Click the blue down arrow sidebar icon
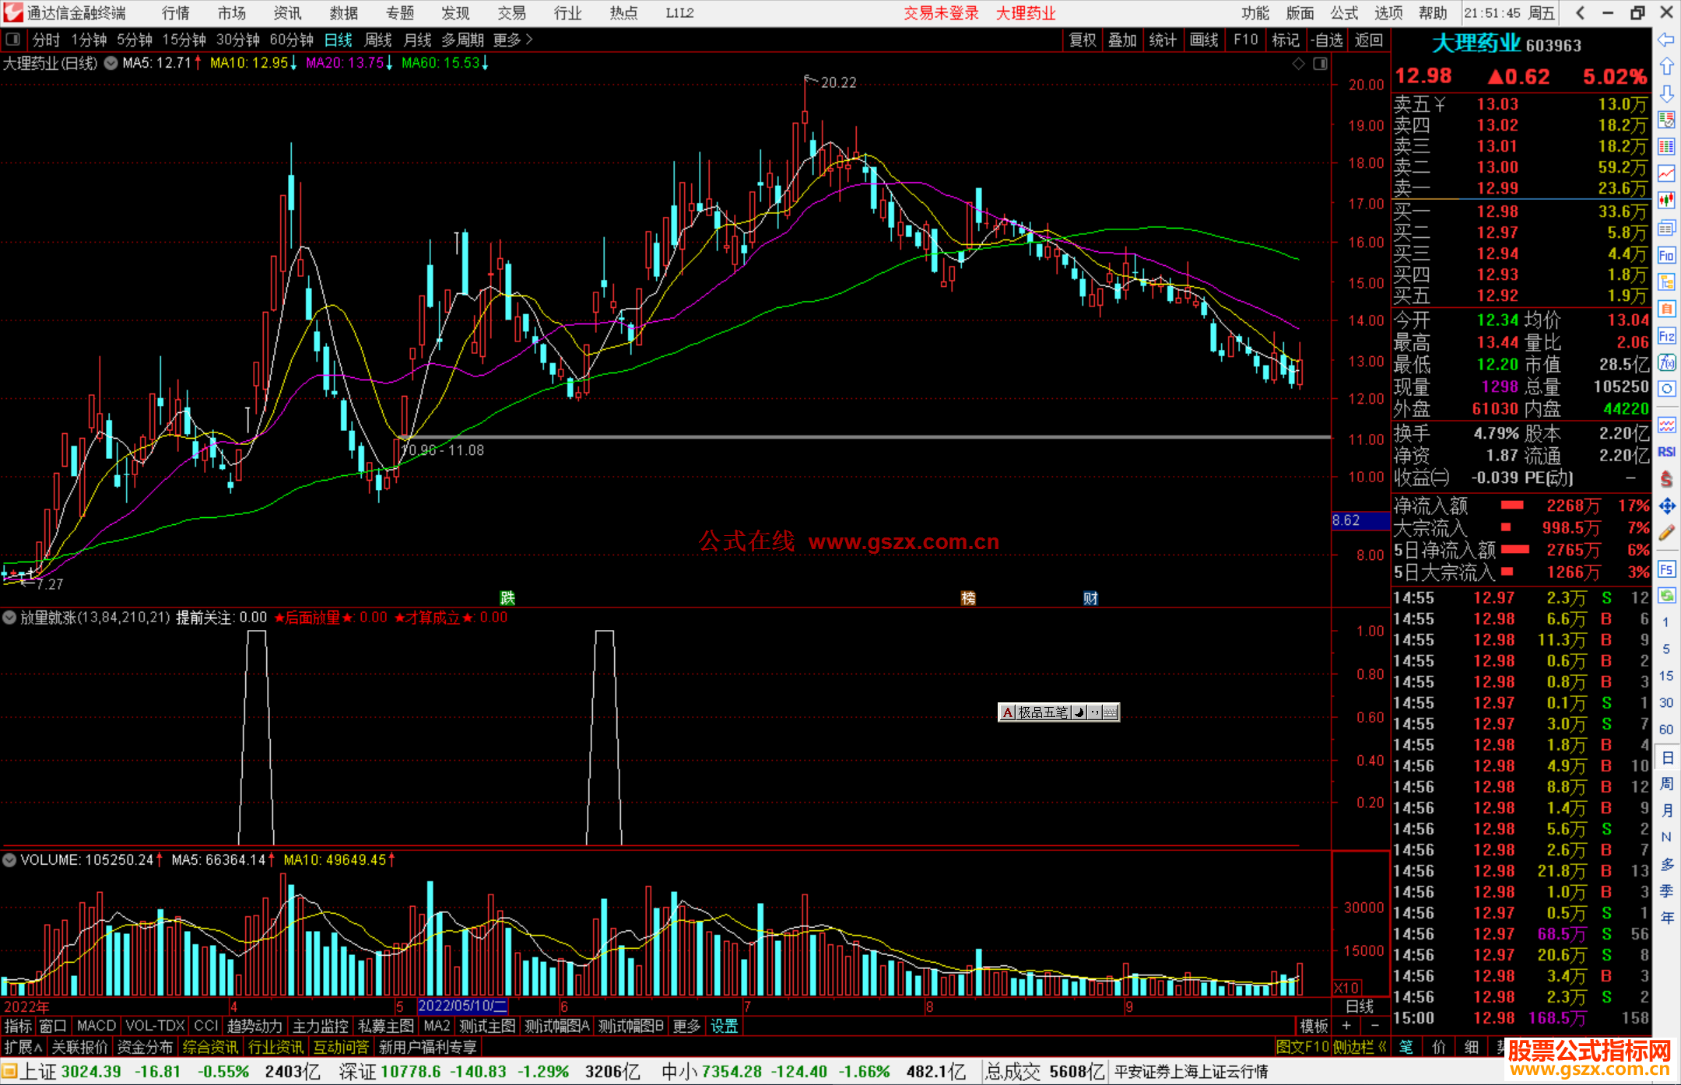The width and height of the screenshot is (1681, 1085). (x=1666, y=94)
